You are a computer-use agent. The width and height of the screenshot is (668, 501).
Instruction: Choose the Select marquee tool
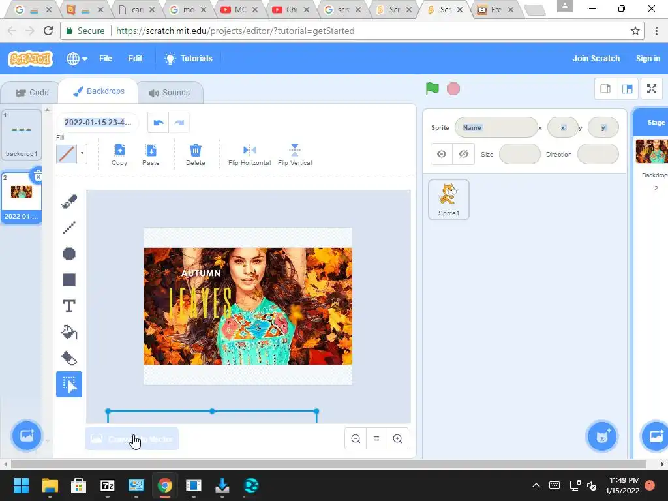pyautogui.click(x=69, y=384)
